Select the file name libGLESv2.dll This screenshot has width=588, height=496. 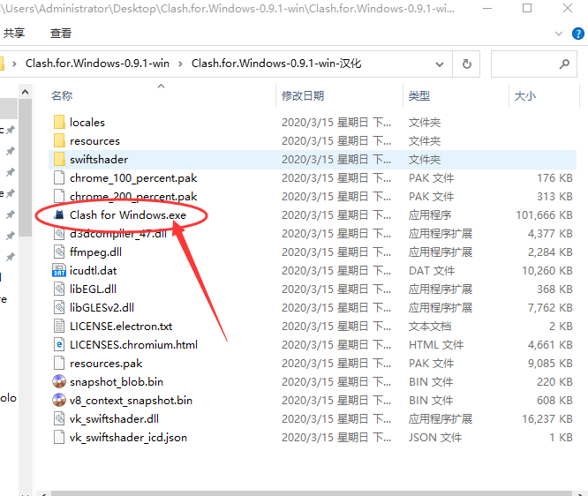tap(102, 307)
